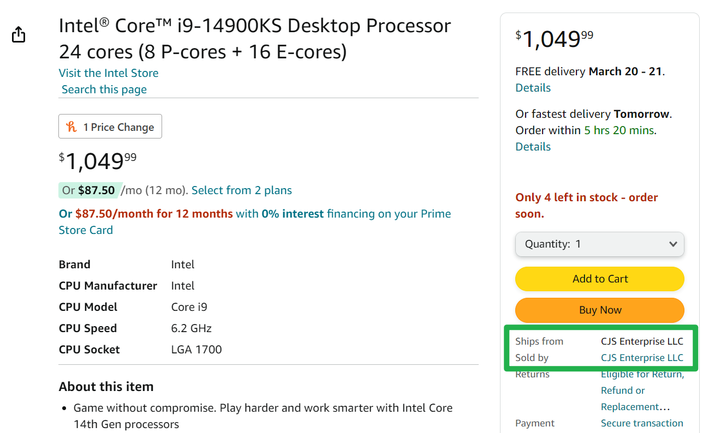
Task: Click Search this page link
Action: [x=104, y=89]
